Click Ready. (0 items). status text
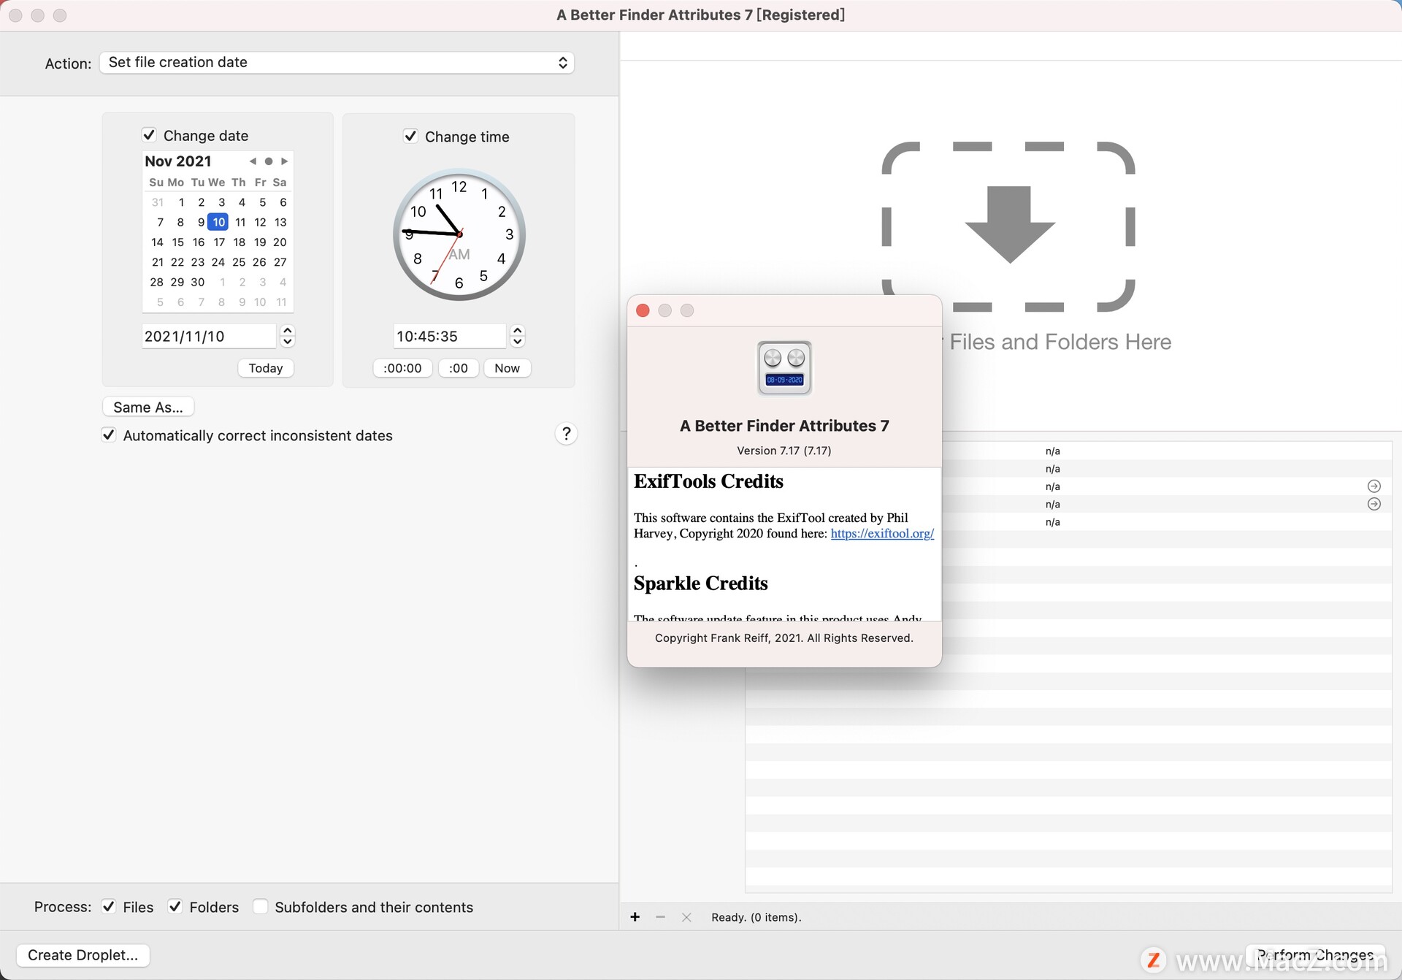1402x980 pixels. coord(756,917)
